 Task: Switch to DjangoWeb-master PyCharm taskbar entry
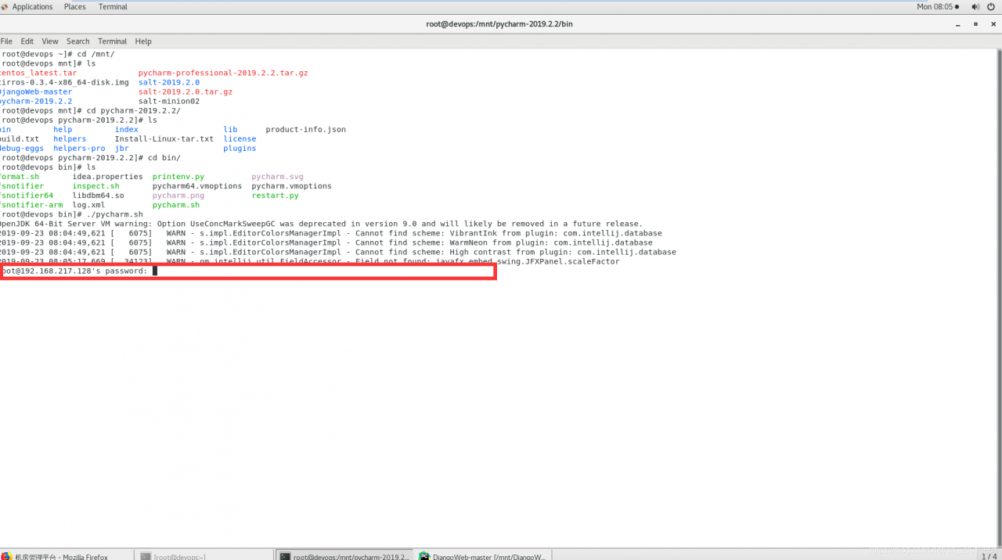coord(483,556)
